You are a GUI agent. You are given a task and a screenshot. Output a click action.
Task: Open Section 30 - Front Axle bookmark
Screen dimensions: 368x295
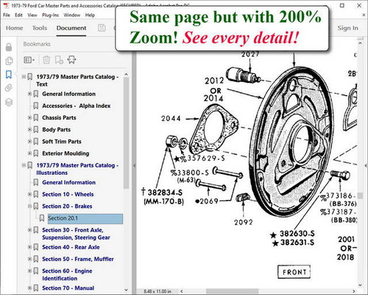(76, 234)
